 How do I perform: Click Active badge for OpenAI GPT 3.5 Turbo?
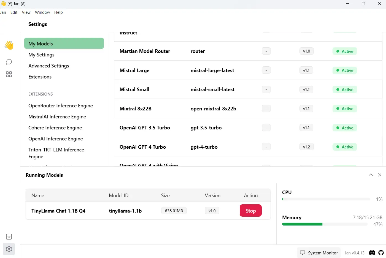[345, 128]
